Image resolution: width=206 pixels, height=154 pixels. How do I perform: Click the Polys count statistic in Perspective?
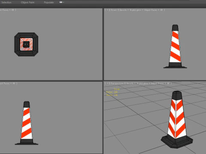(x=112, y=92)
